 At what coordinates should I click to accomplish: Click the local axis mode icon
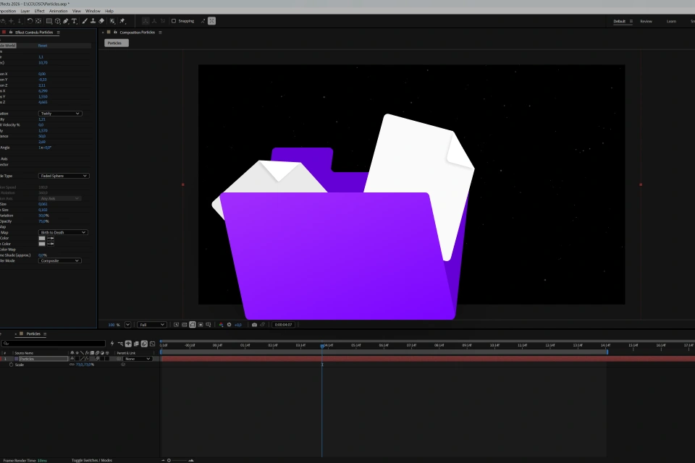click(x=146, y=21)
